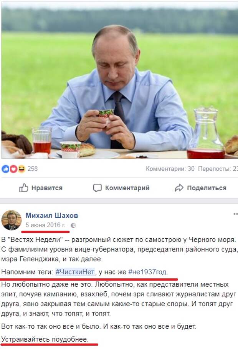Screen dimensions: 238x349
Task: Open Михаил Шахов profile name link
Action: [52, 216]
